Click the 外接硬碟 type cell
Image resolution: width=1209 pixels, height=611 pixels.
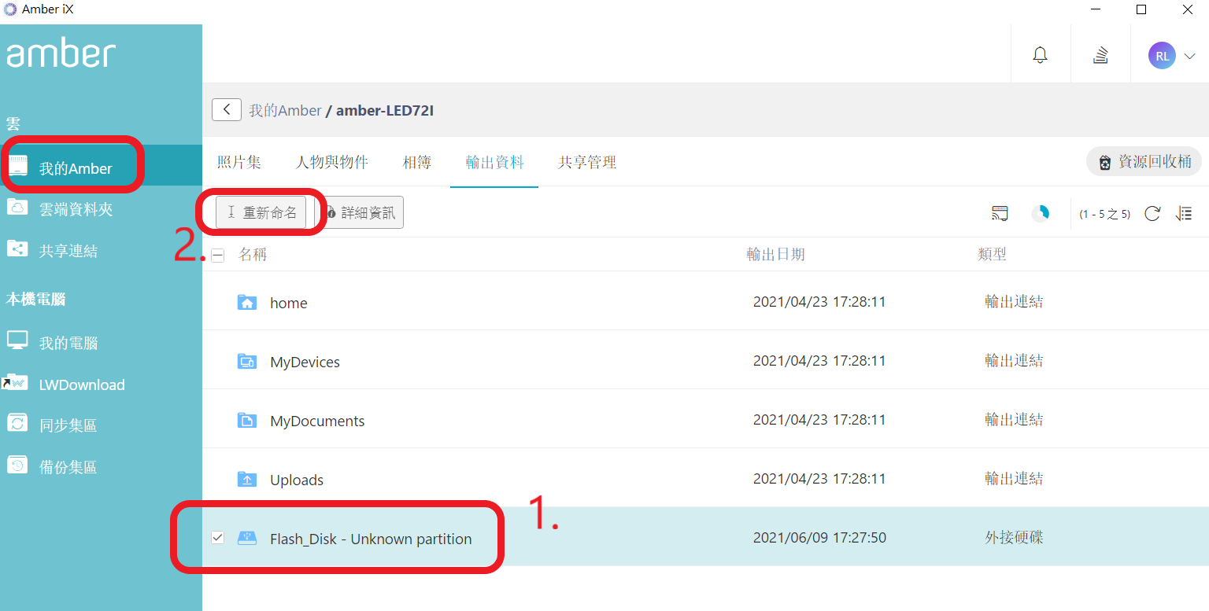[x=1014, y=538]
